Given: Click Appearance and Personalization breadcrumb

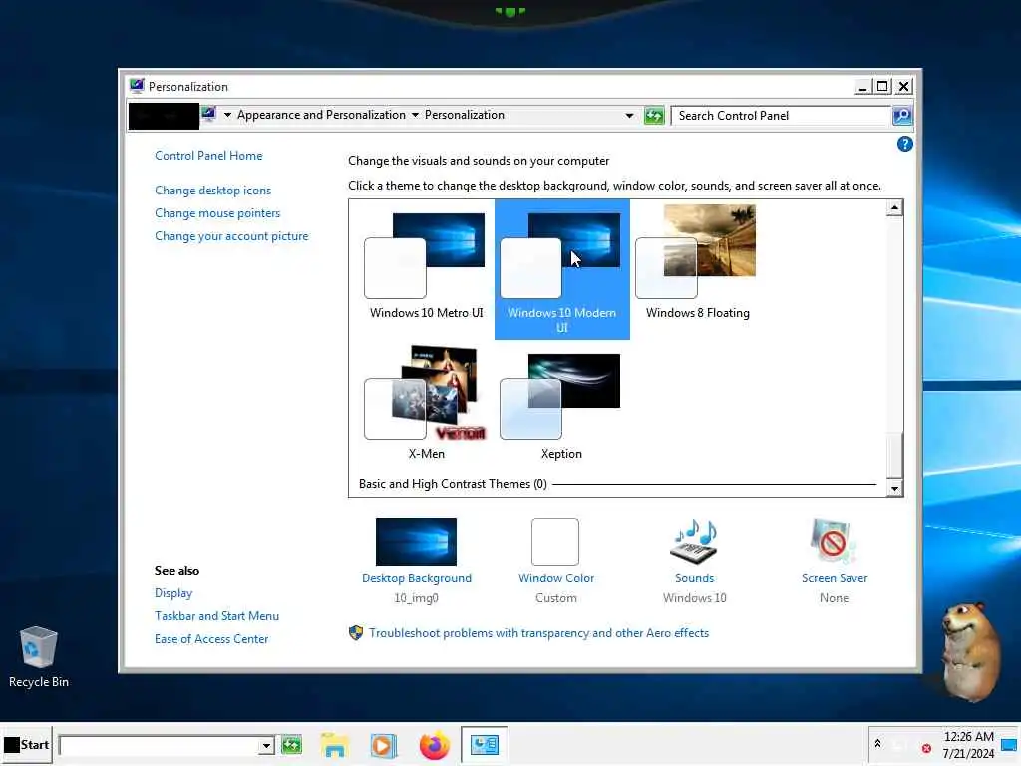Looking at the screenshot, I should click(x=321, y=115).
